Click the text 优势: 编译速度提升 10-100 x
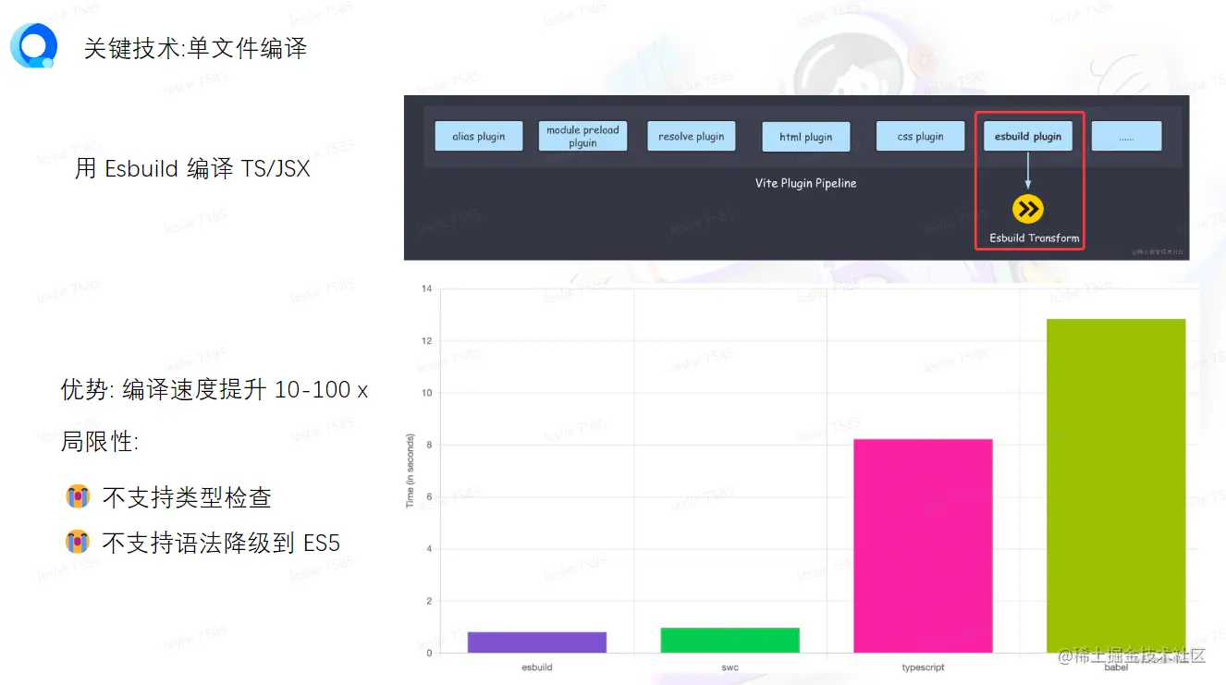The height and width of the screenshot is (685, 1226). [215, 390]
